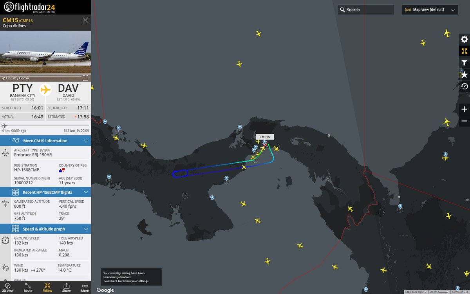Image resolution: width=470 pixels, height=294 pixels.
Task: Select the red aircraft under CMP15 label
Action: (x=266, y=145)
